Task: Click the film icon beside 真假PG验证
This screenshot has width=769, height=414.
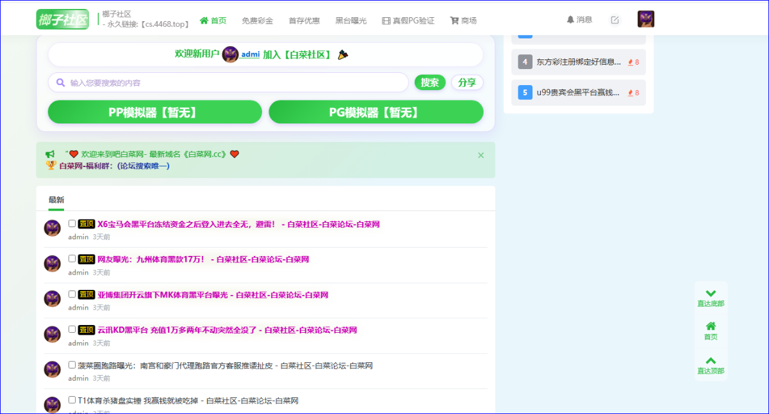Action: click(x=386, y=20)
